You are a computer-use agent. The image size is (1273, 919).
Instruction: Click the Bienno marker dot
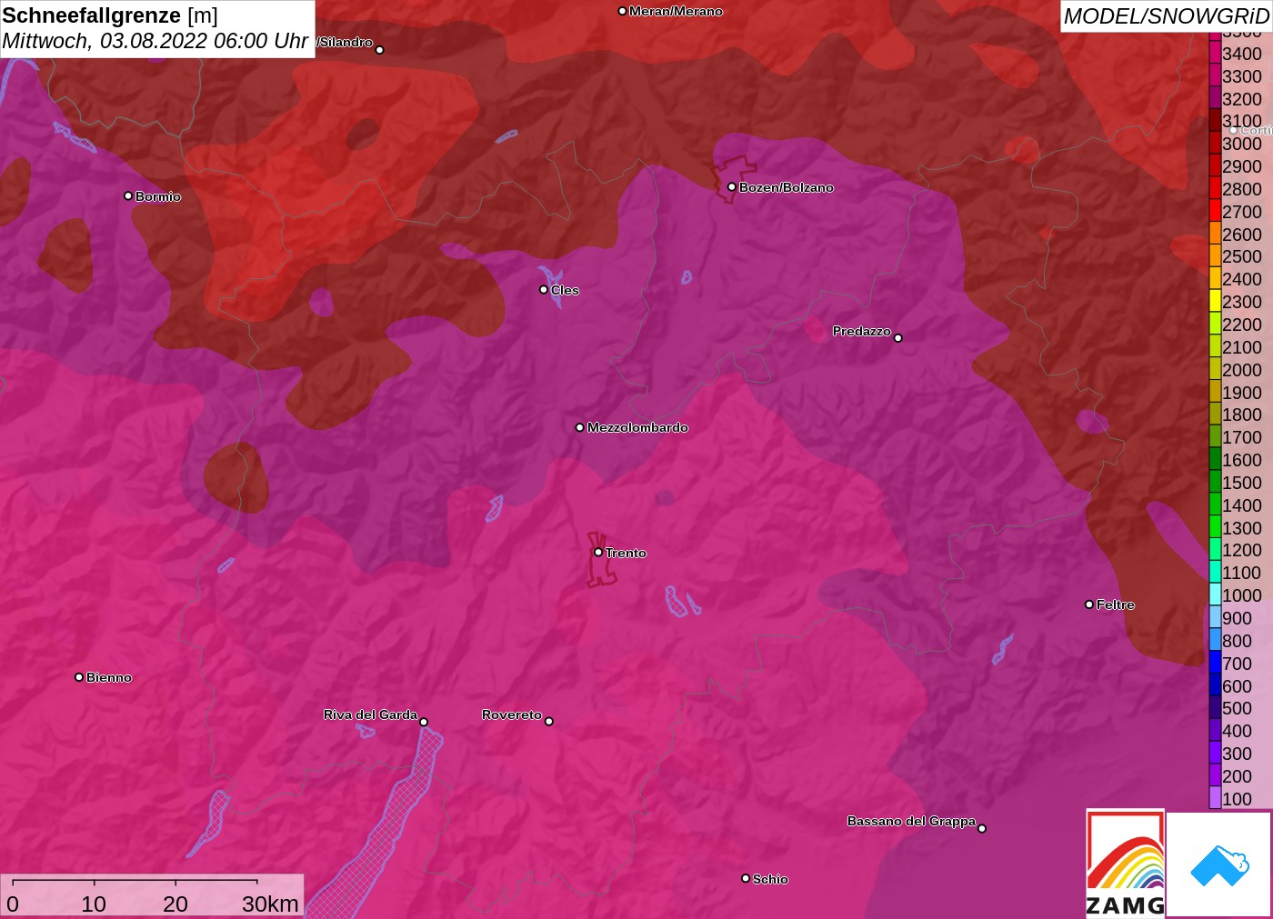(79, 676)
